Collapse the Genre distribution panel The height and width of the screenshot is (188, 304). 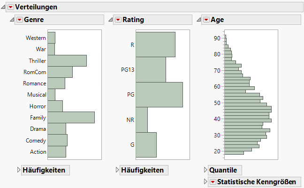(12, 20)
